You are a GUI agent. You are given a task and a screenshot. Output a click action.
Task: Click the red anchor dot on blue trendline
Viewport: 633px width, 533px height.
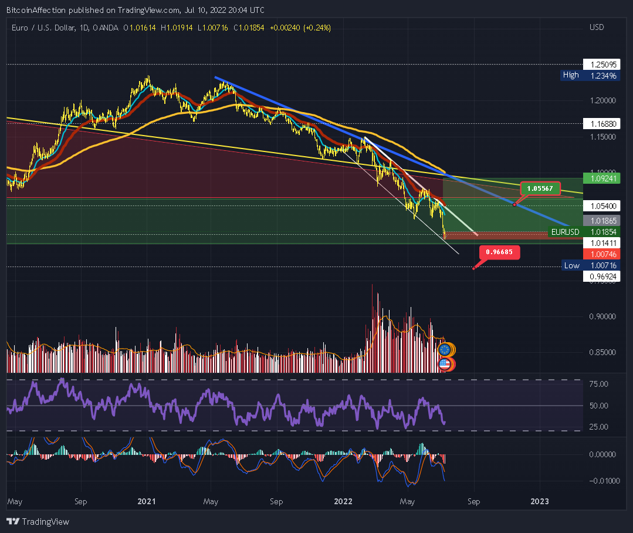coord(514,205)
